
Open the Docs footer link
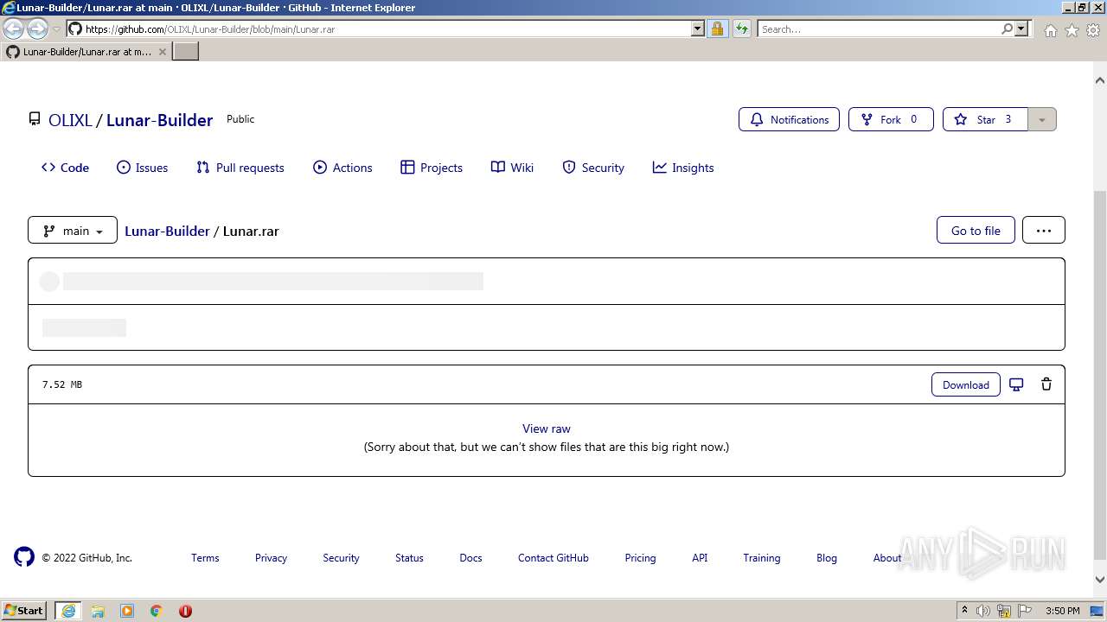(x=470, y=558)
